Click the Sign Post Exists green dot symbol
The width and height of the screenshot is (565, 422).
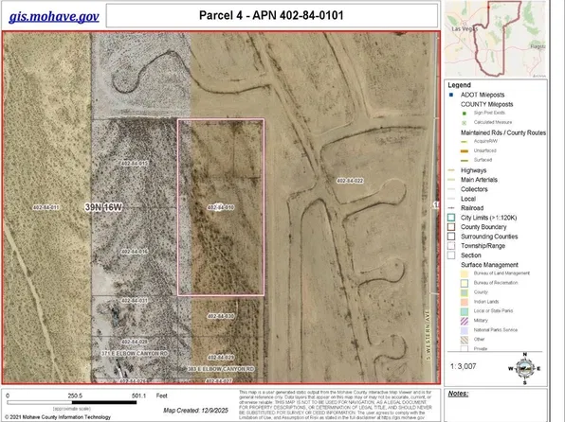[465, 114]
